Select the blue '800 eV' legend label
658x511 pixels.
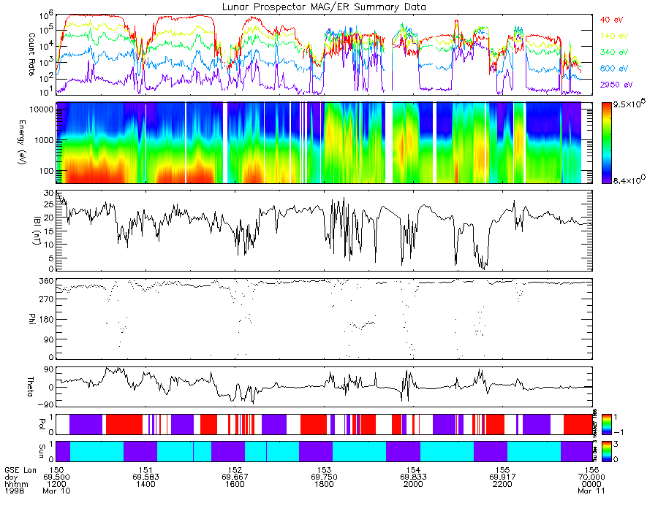point(614,69)
